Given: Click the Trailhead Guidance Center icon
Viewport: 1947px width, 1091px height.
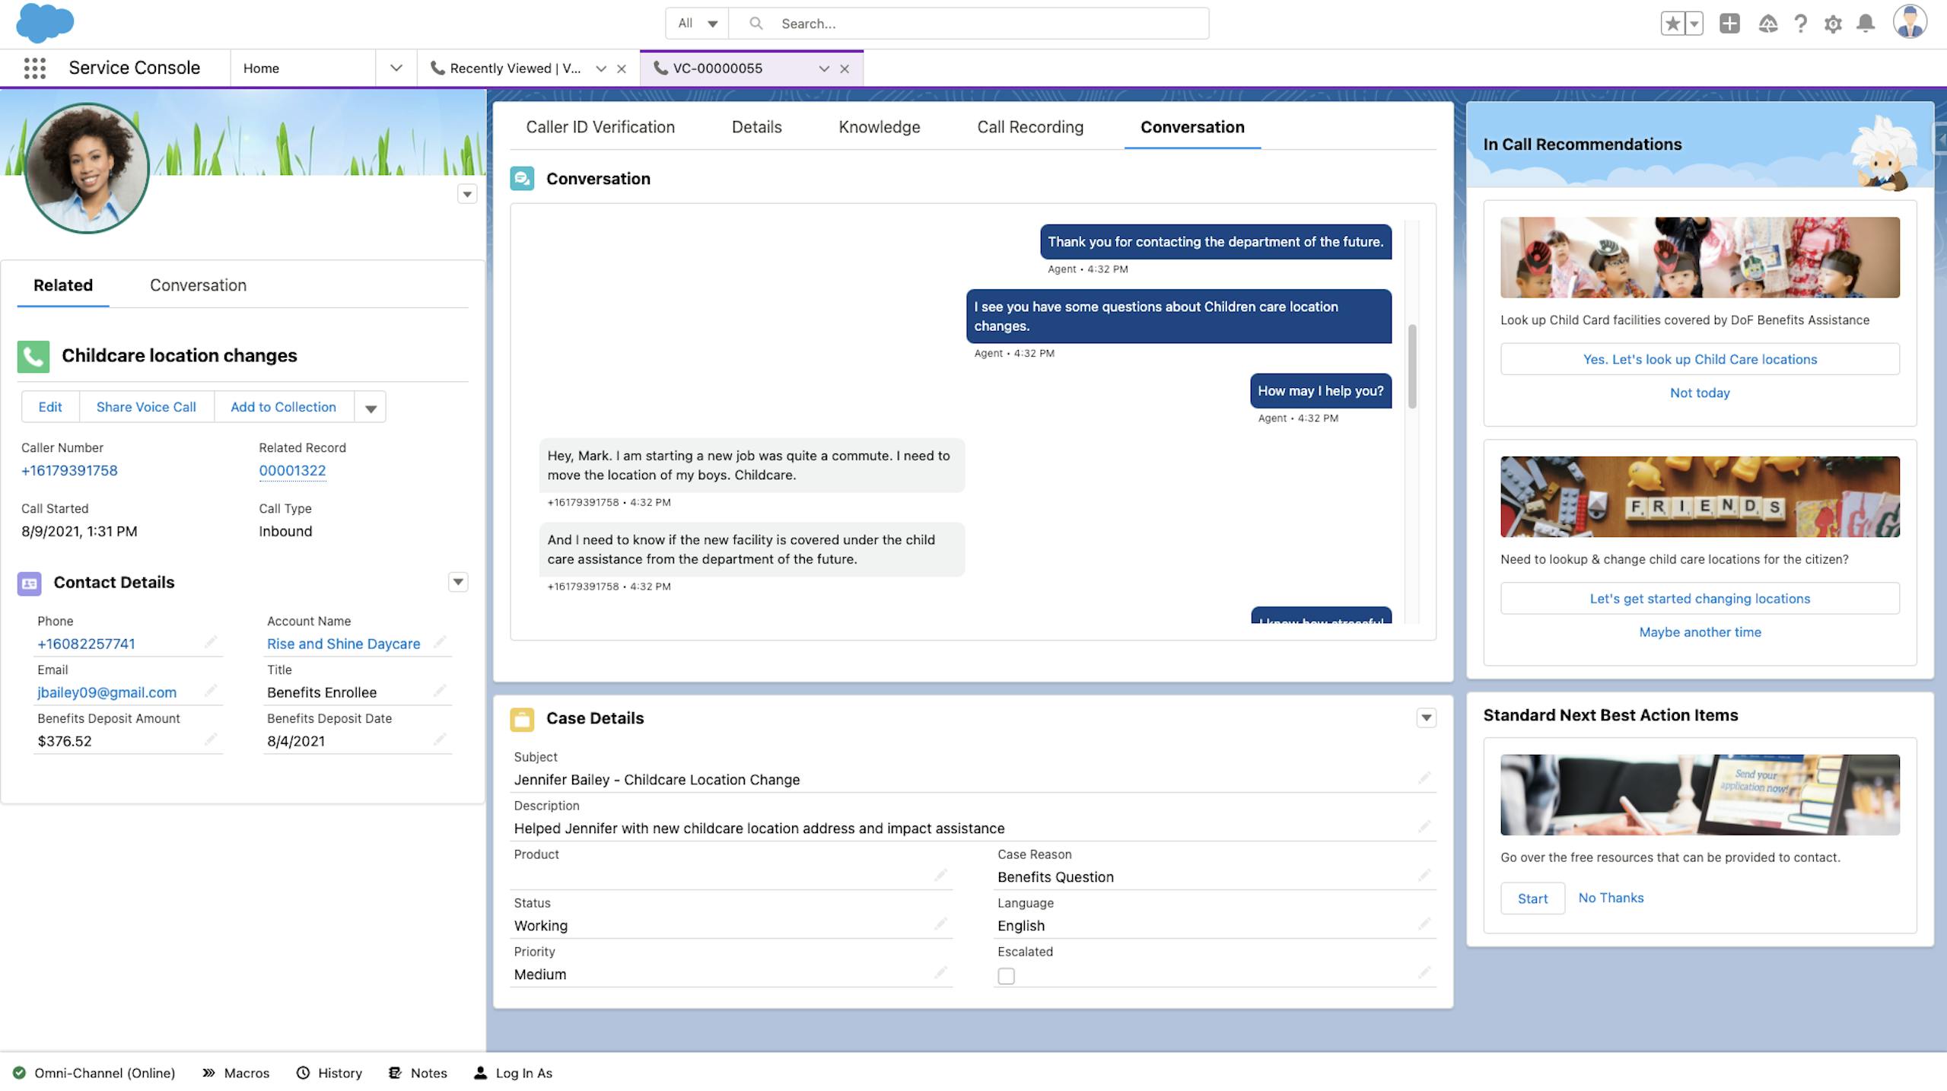Looking at the screenshot, I should click(1767, 24).
